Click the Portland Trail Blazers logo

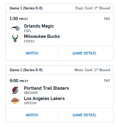tap(15, 90)
